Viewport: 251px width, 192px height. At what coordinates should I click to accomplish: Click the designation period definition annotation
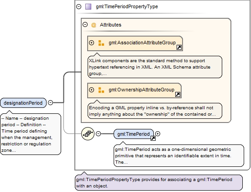pyautogui.click(x=31, y=134)
